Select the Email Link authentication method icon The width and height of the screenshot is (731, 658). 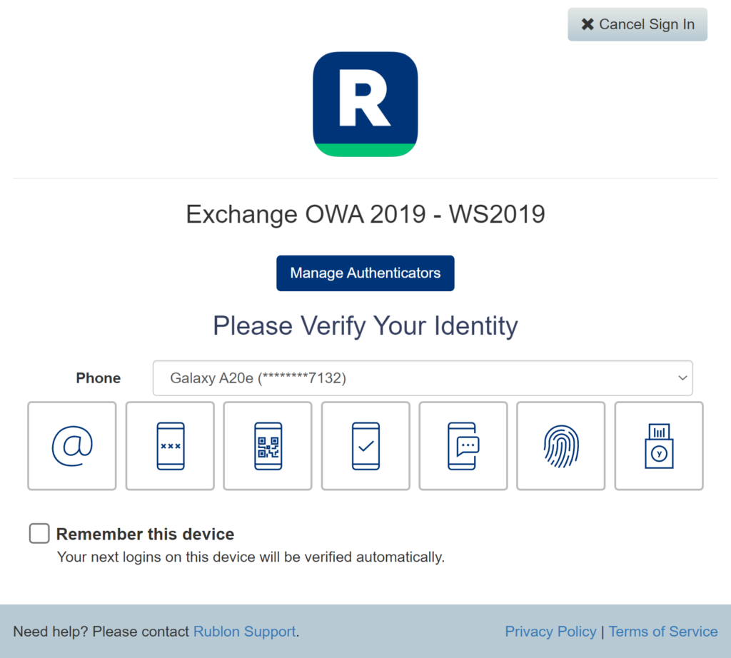tap(71, 445)
